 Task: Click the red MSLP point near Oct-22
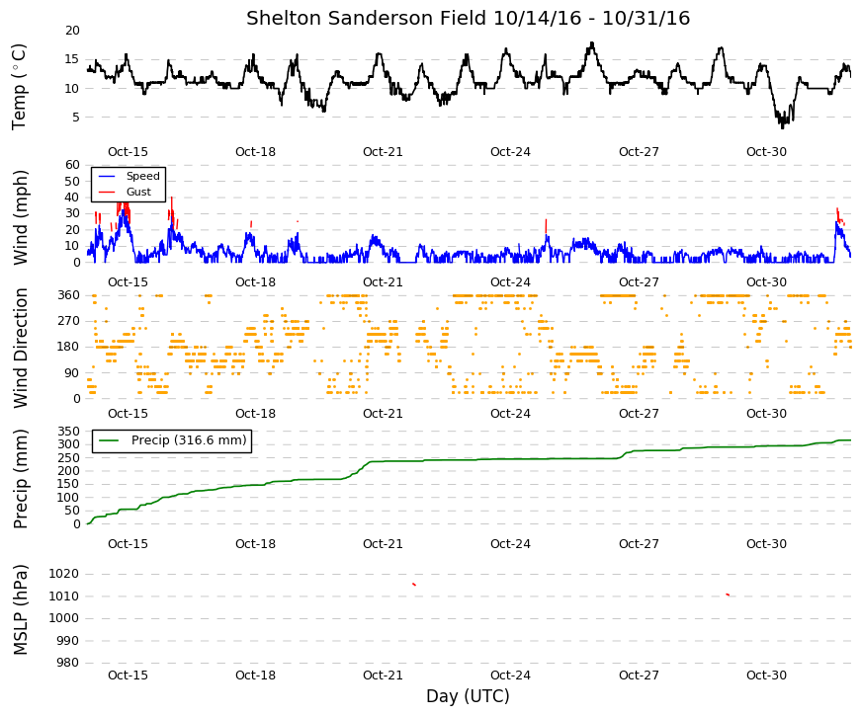414,585
